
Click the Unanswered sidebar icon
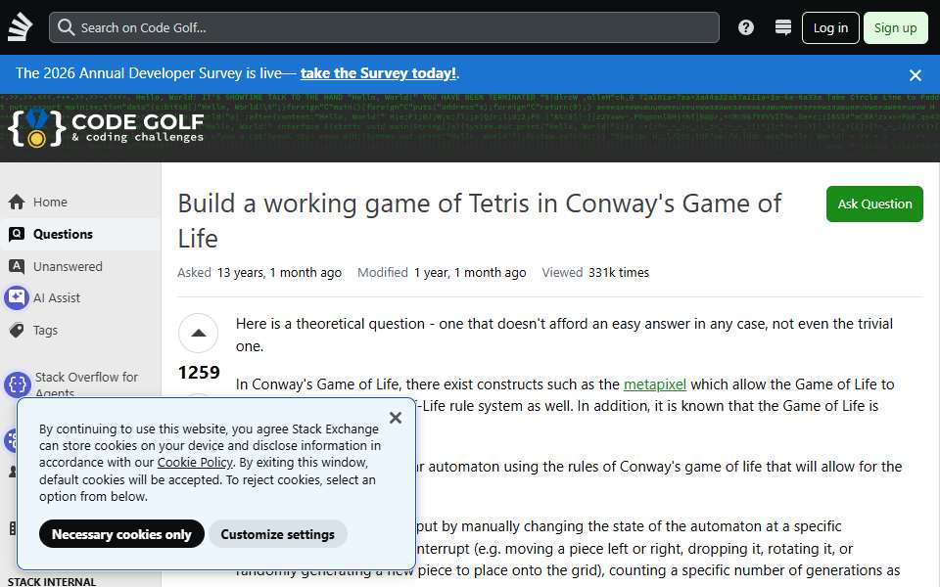pyautogui.click(x=17, y=266)
